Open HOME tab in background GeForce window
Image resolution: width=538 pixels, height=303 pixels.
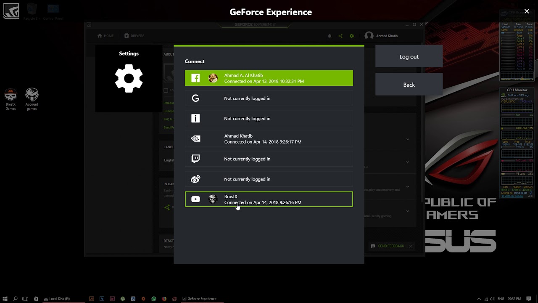[x=105, y=36]
